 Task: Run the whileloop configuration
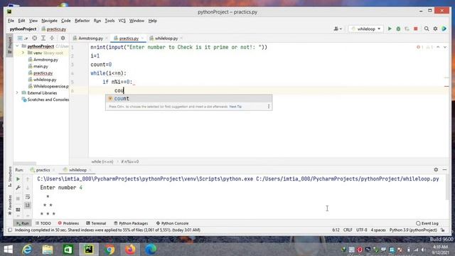click(x=390, y=28)
